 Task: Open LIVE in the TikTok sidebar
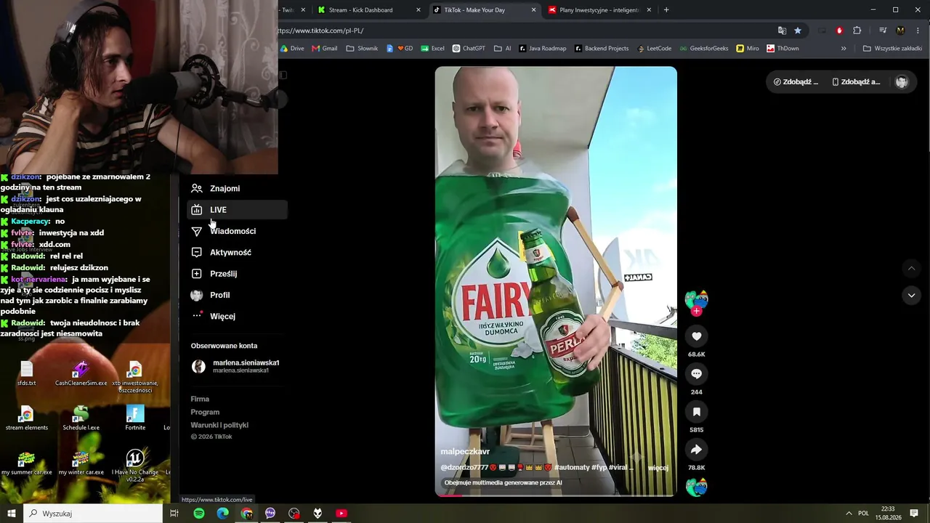[237, 210]
